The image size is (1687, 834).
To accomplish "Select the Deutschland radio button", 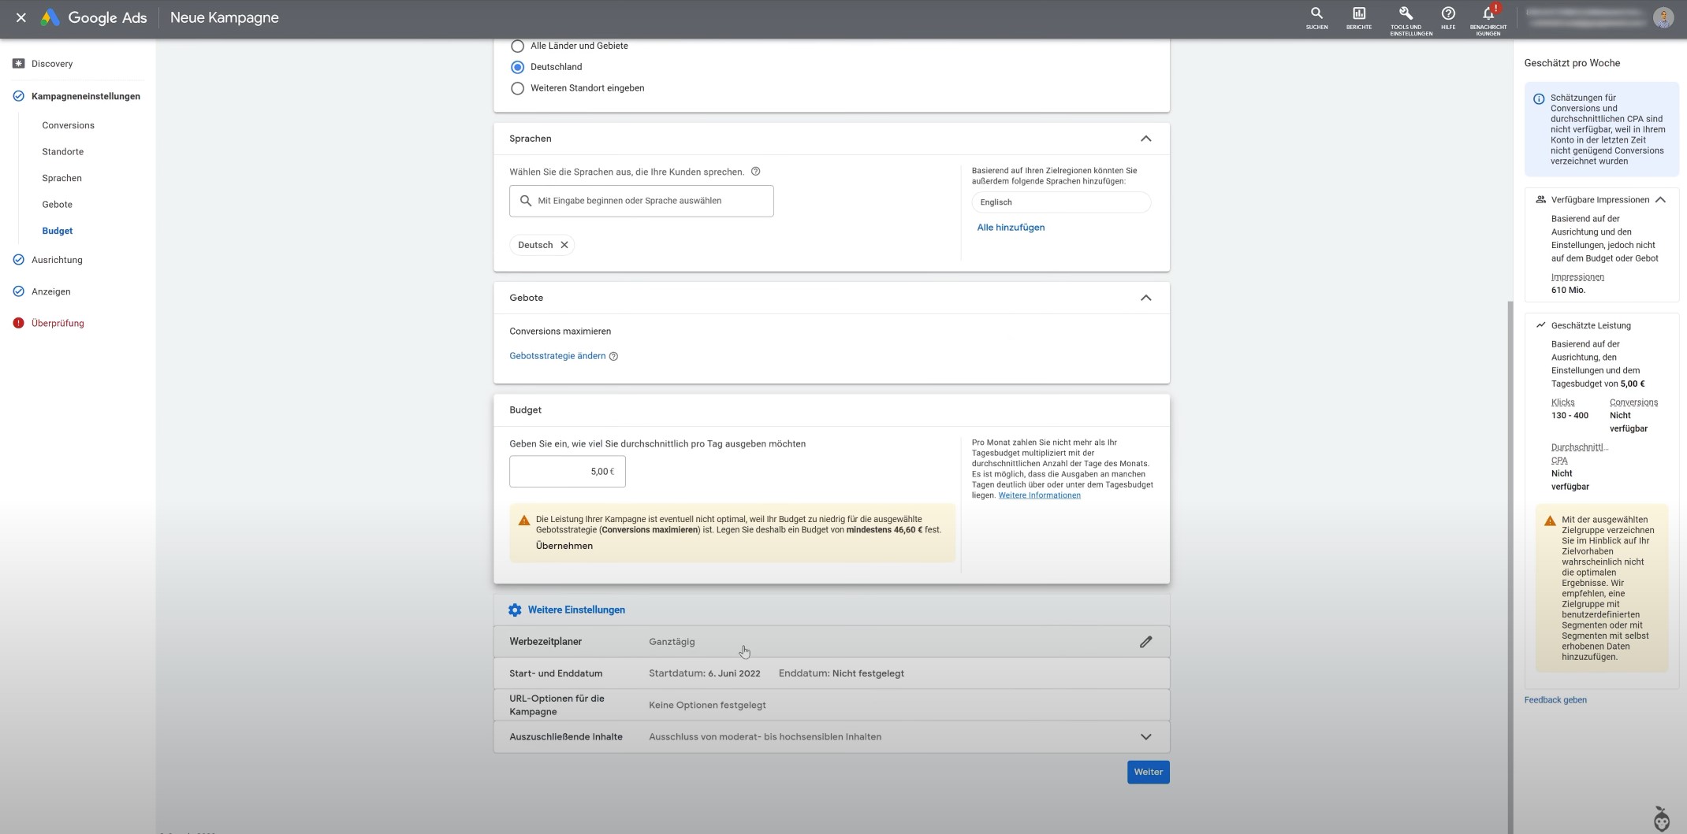I will [517, 68].
